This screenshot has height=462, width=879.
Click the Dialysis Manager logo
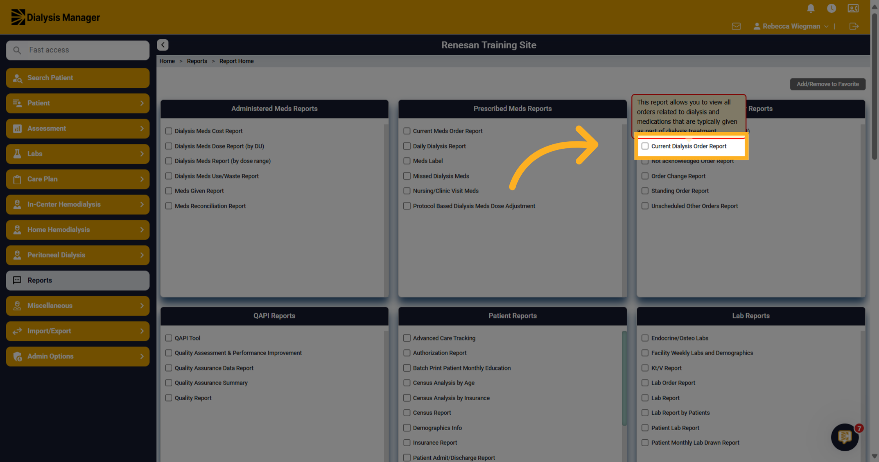pyautogui.click(x=55, y=17)
